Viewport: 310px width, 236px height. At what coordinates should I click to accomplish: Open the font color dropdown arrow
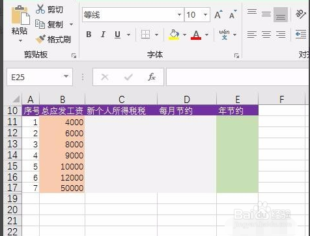(206, 35)
